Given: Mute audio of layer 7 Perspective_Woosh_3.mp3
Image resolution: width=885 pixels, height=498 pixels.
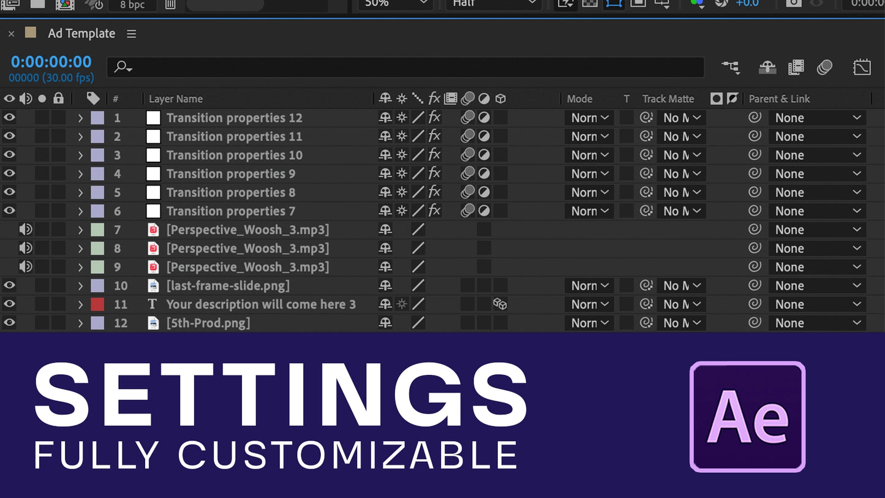Looking at the screenshot, I should pyautogui.click(x=25, y=230).
